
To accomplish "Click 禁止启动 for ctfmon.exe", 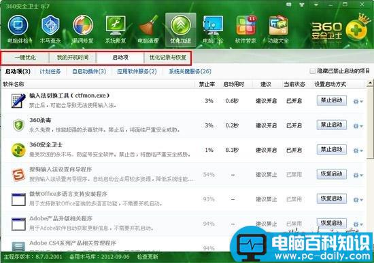I will [332, 100].
